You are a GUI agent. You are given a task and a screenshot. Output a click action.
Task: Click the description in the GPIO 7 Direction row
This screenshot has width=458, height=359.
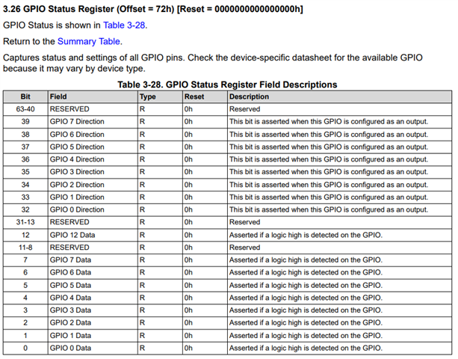tap(329, 122)
